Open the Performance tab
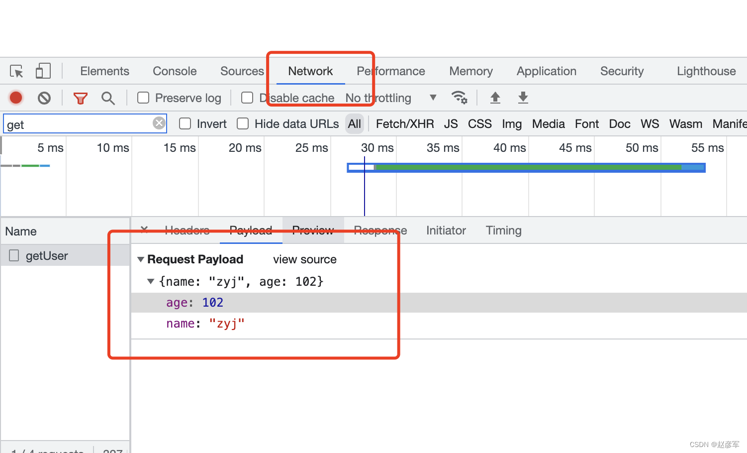The image size is (747, 453). coord(391,71)
